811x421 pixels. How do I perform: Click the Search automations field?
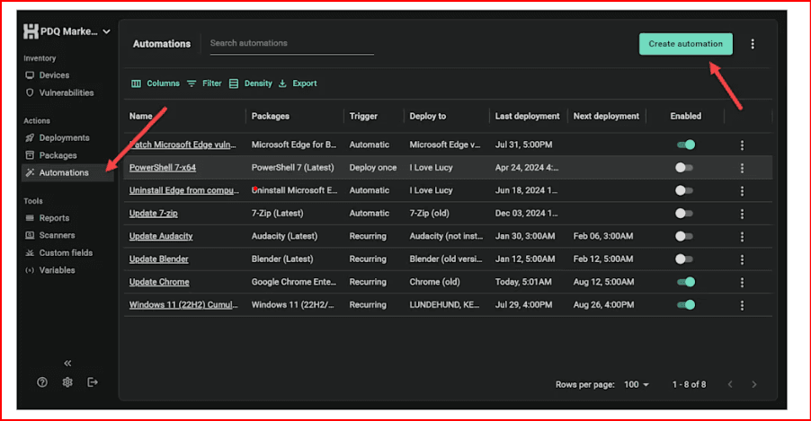(x=290, y=43)
